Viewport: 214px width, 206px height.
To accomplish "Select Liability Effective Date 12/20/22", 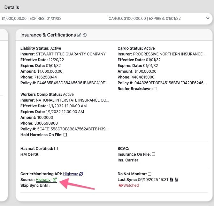I will click(x=56, y=60).
